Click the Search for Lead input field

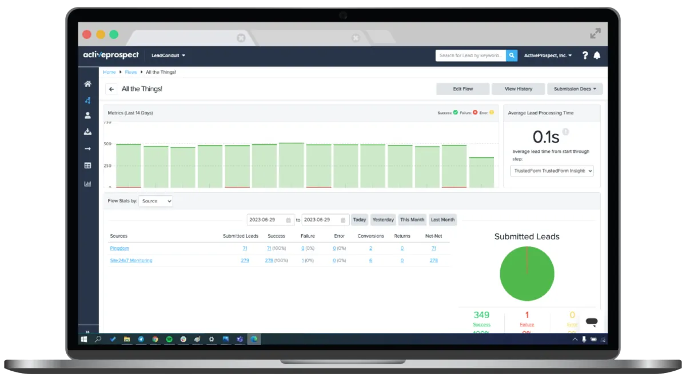pos(471,55)
